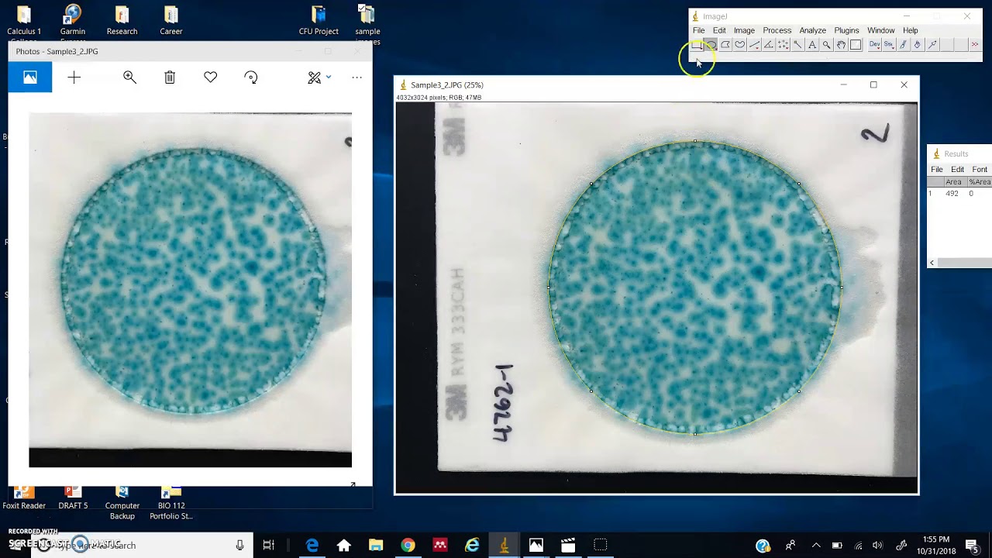Select the Oval selection tool in ImageJ
This screenshot has height=558, width=992.
[x=711, y=45]
